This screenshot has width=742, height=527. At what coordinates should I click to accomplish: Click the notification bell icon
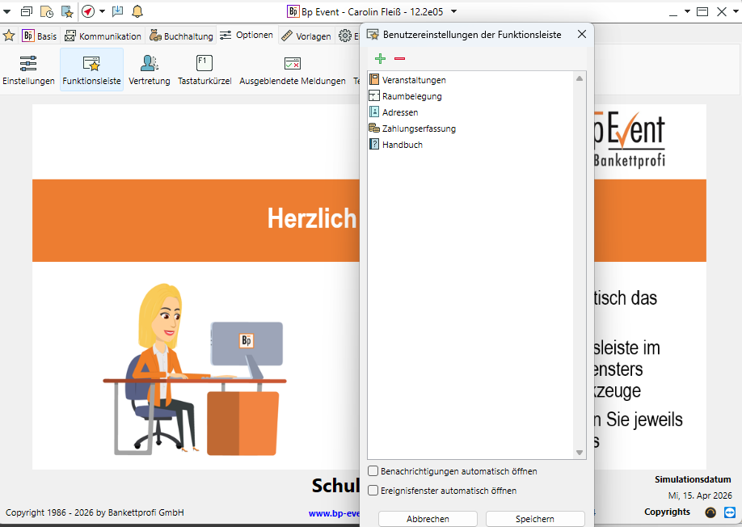click(x=137, y=11)
